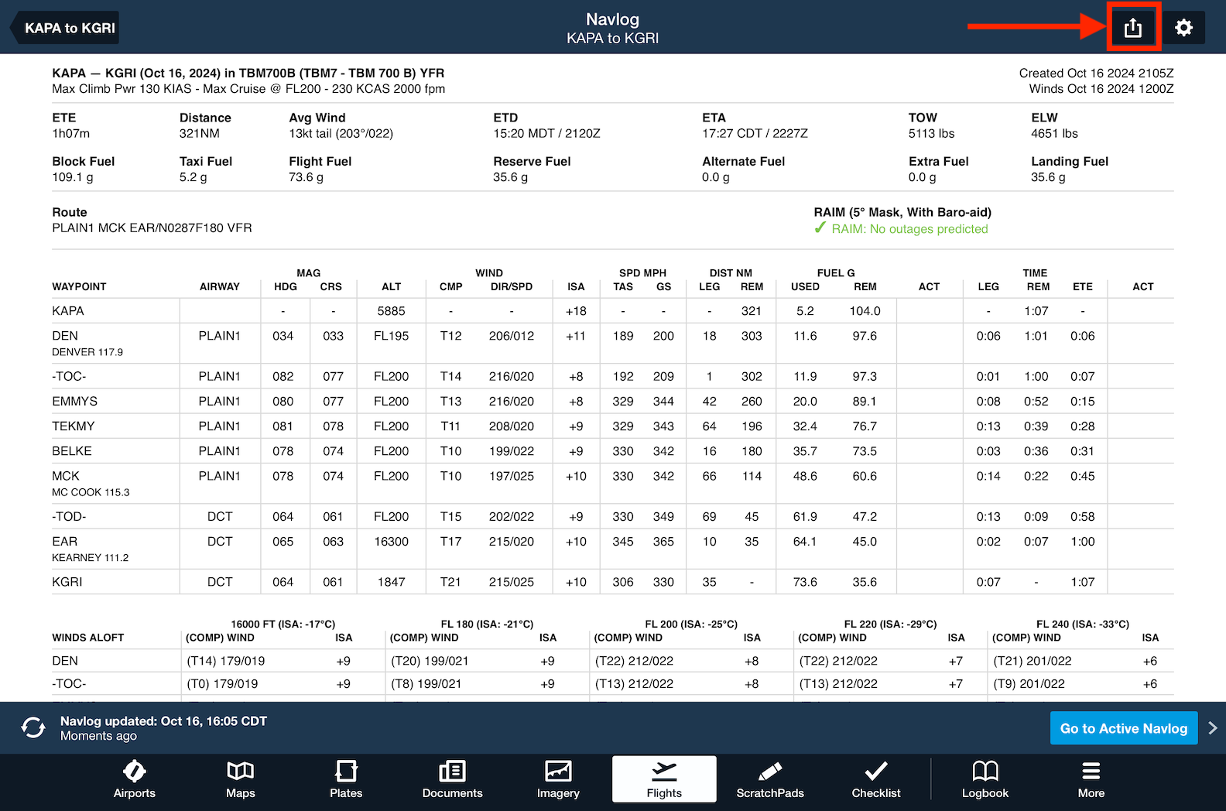This screenshot has height=811, width=1226.
Task: Select the DENVER 117.9 waypoint subtitle
Action: 87,352
